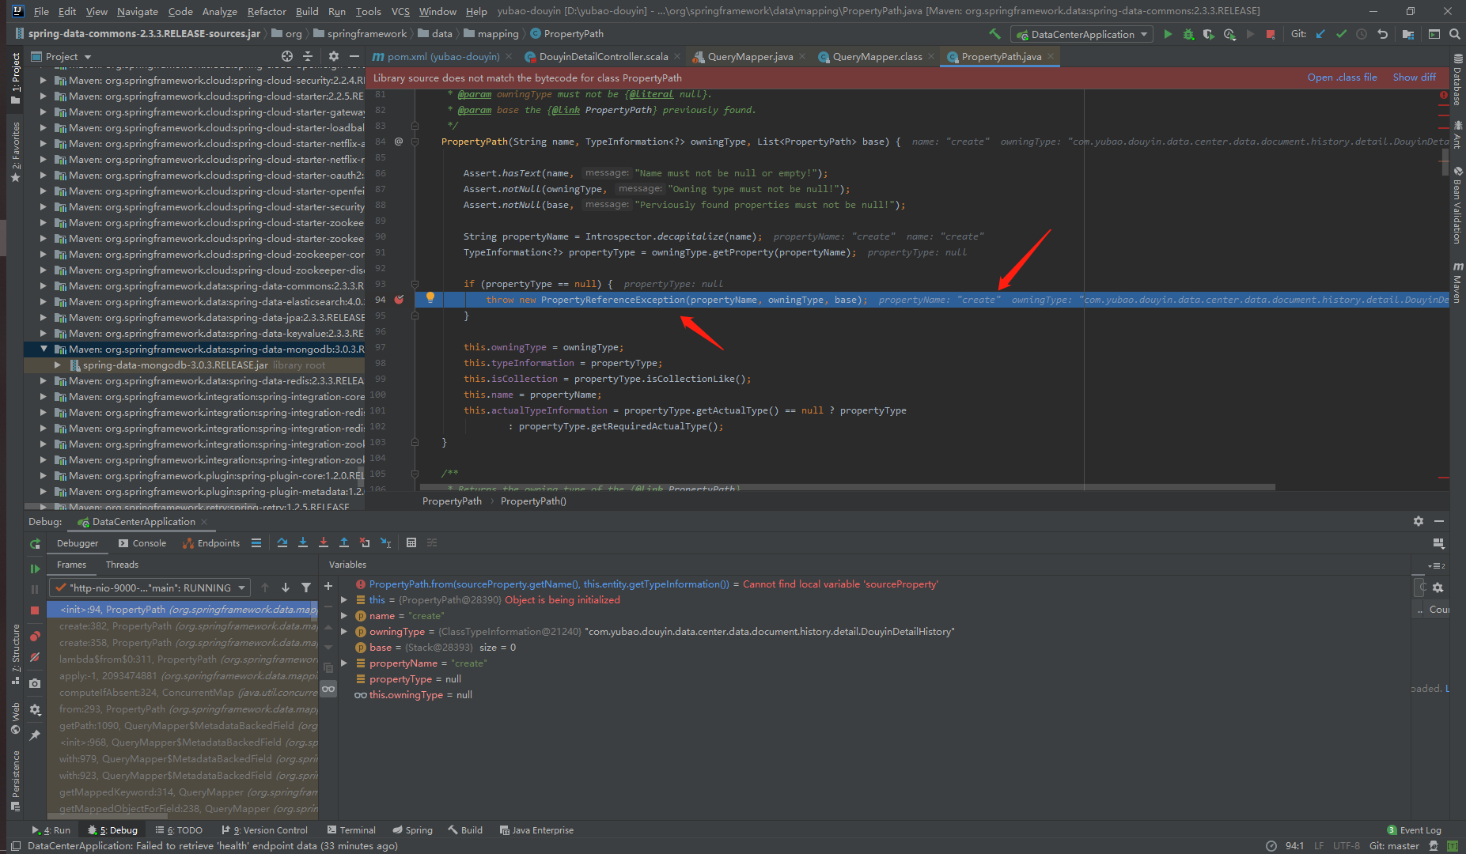1466x854 pixels.
Task: Stop the debug session red square
Action: (35, 610)
